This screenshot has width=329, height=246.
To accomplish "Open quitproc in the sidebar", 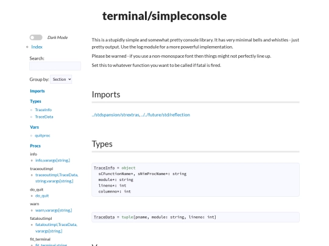I will [x=43, y=135].
